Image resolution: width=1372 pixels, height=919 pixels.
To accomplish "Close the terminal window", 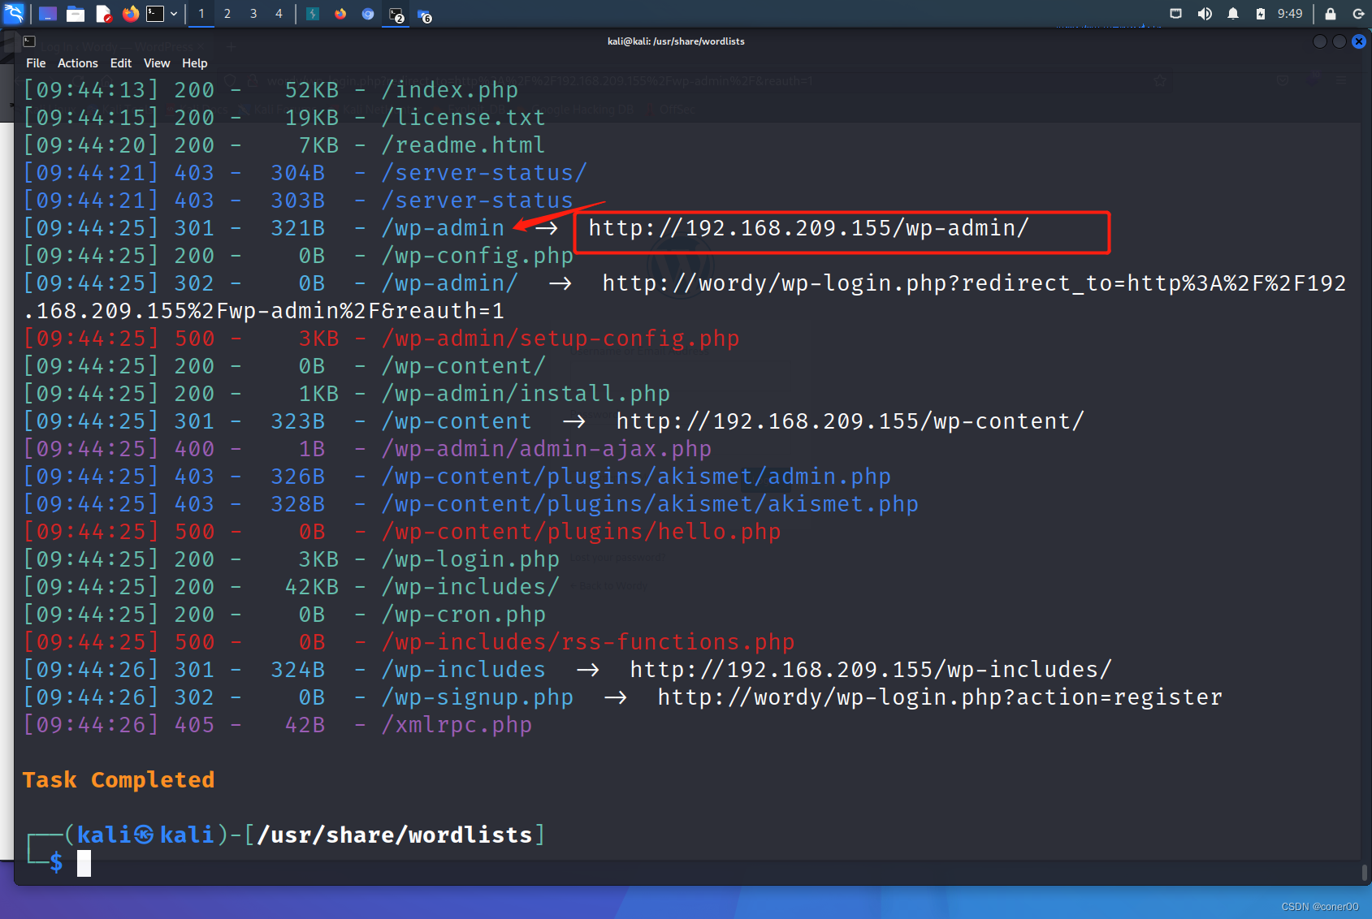I will pos(1359,41).
